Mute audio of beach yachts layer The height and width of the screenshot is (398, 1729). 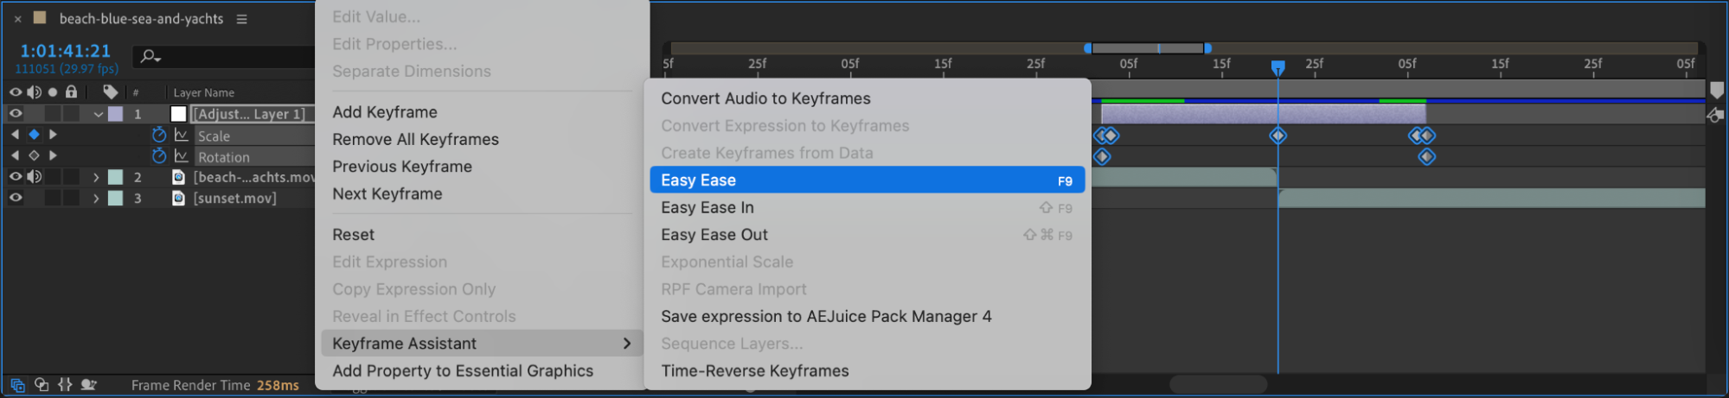(34, 177)
